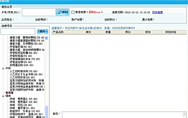Click the 折扣 column header
Viewport: 188px width, 118px height.
[154, 32]
